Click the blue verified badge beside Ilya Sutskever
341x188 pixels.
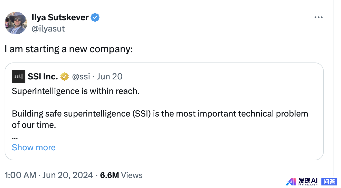click(95, 17)
